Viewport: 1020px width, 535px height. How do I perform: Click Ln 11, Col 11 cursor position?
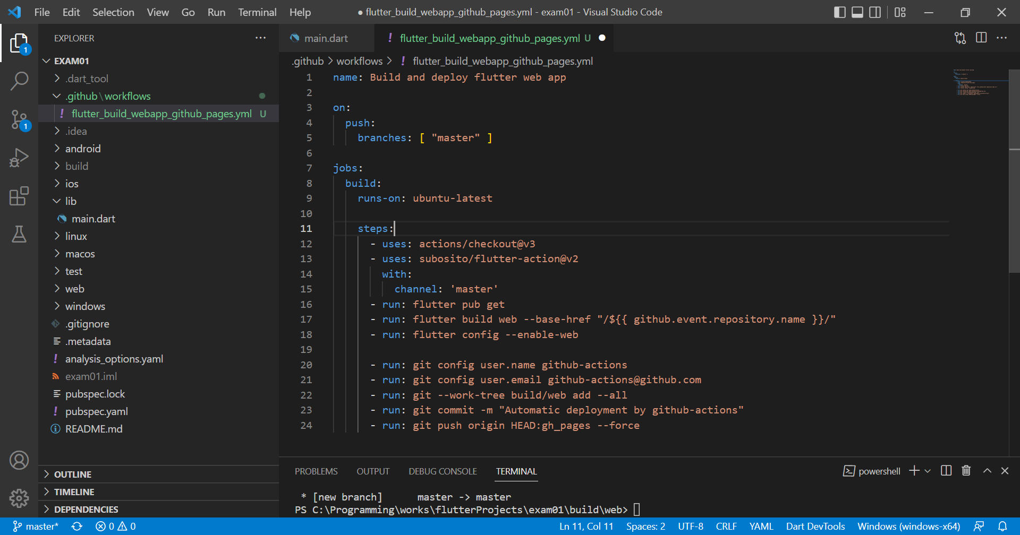[x=586, y=527]
